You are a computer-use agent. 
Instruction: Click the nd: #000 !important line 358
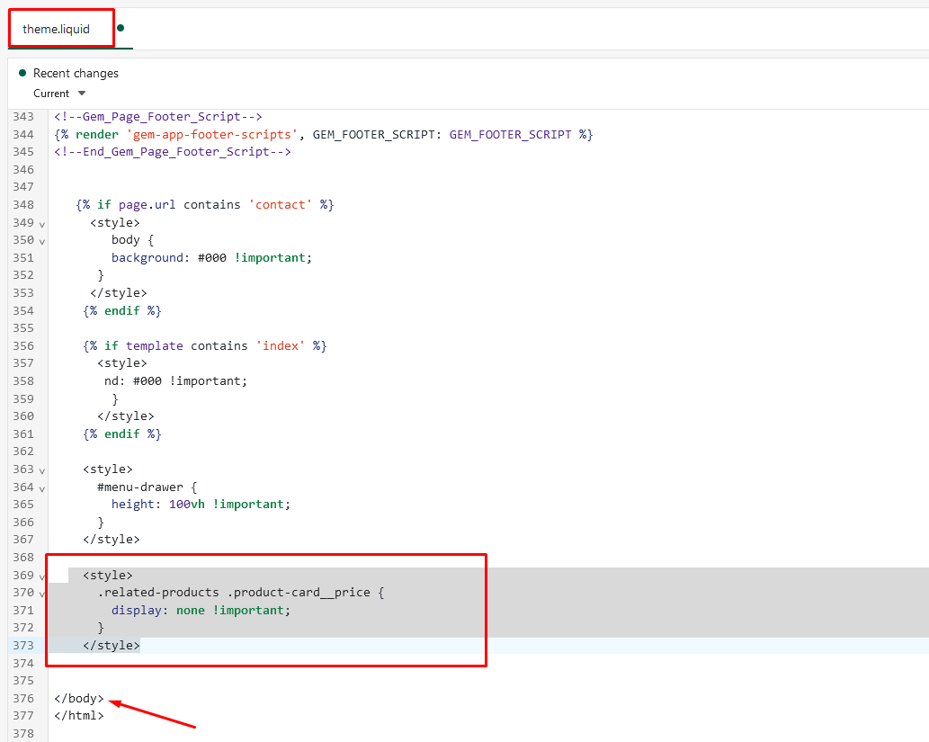176,381
